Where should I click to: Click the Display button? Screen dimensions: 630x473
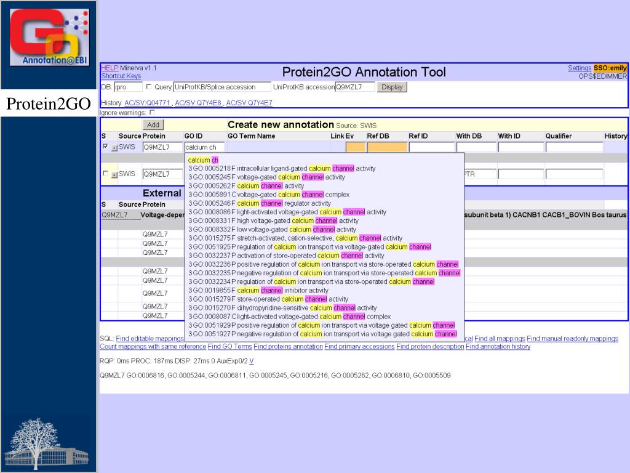click(x=392, y=87)
